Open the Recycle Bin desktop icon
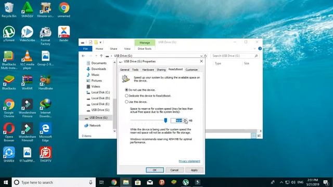Screen dimensions: 333x187 tap(9, 10)
